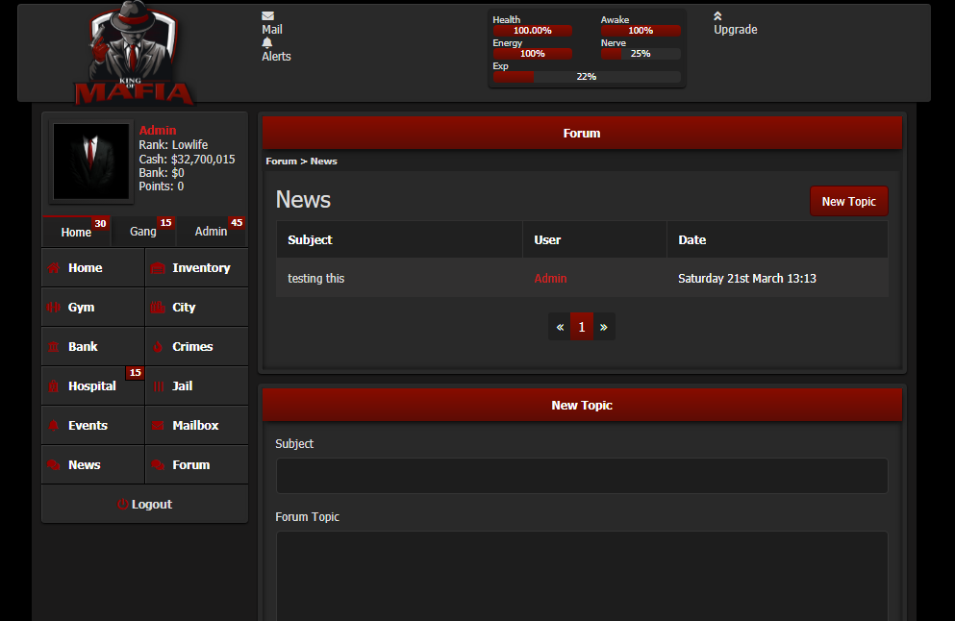Click News in the breadcrumb
Viewport: 955px width, 621px height.
[x=323, y=161]
